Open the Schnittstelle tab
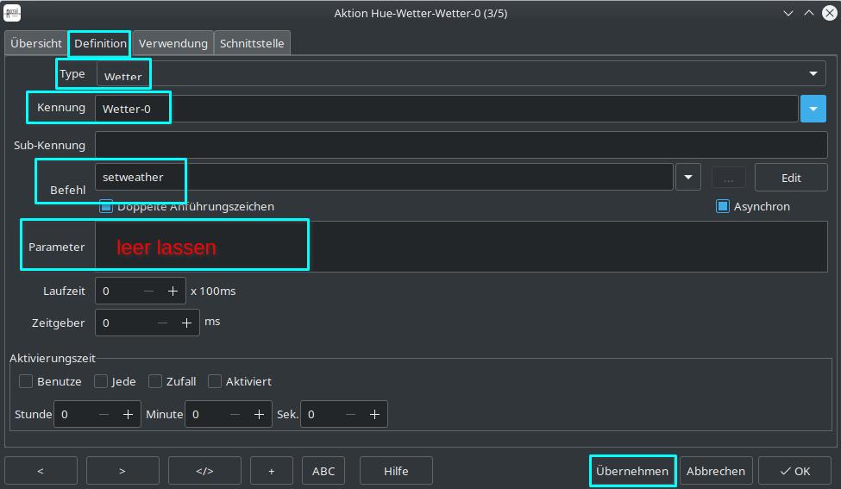This screenshot has height=489, width=841. click(252, 43)
